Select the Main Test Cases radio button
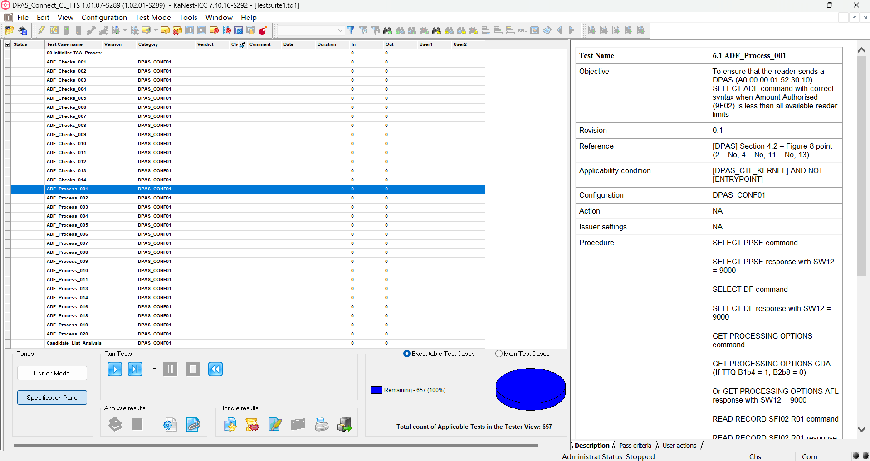The image size is (870, 461). (499, 354)
